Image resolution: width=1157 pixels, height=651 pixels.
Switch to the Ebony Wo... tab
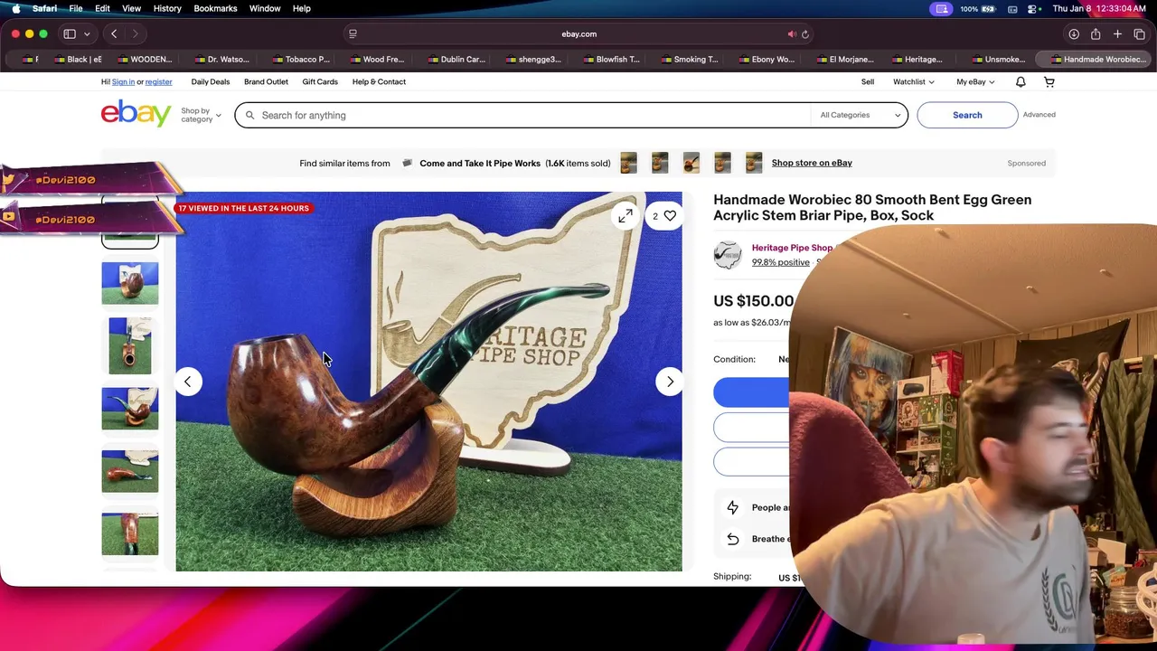[x=767, y=60]
